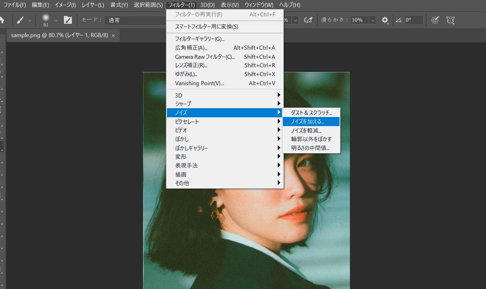Toggle pressure for size target icon
Viewport: 486px width, 289px height.
[x=435, y=20]
